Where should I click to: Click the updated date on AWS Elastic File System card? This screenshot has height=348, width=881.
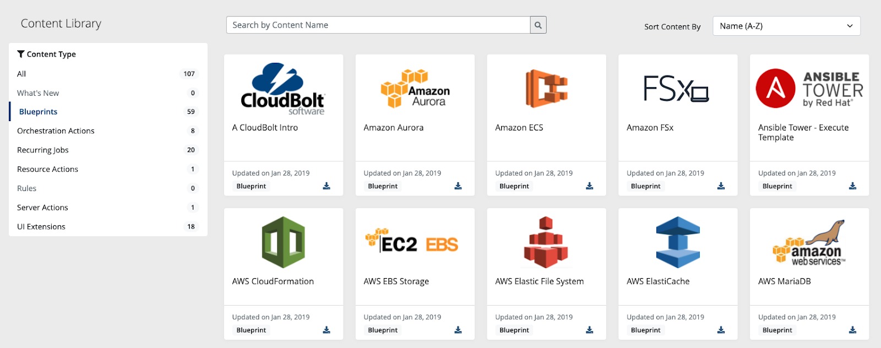click(x=534, y=317)
